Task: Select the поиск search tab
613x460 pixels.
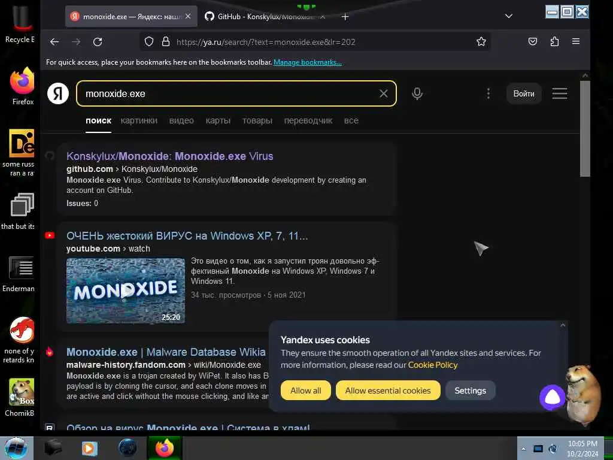Action: tap(99, 120)
